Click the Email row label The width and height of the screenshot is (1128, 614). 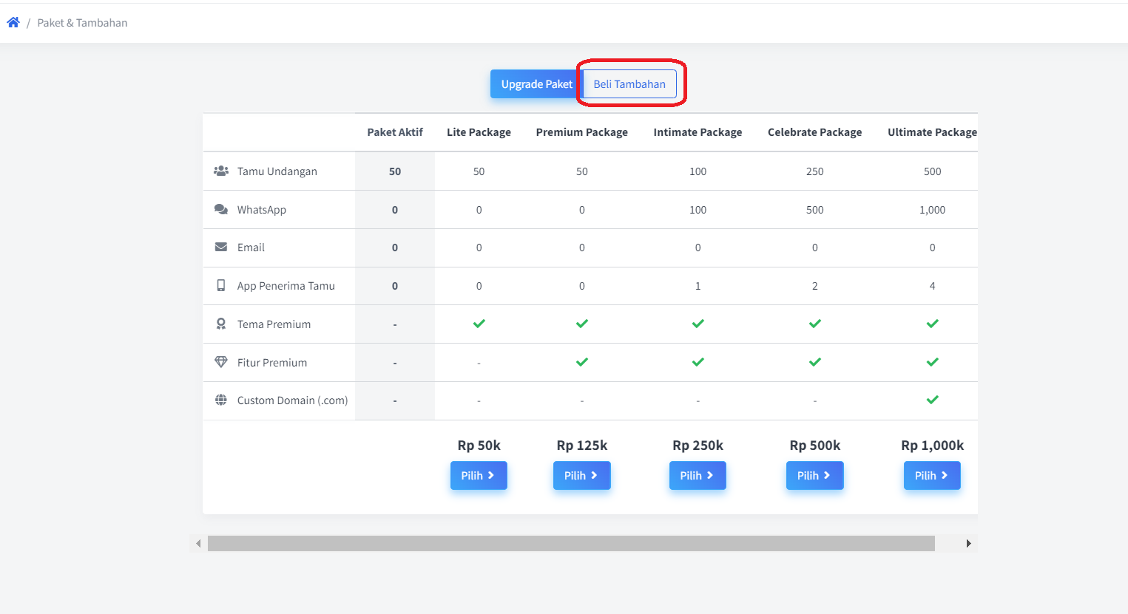tap(251, 248)
